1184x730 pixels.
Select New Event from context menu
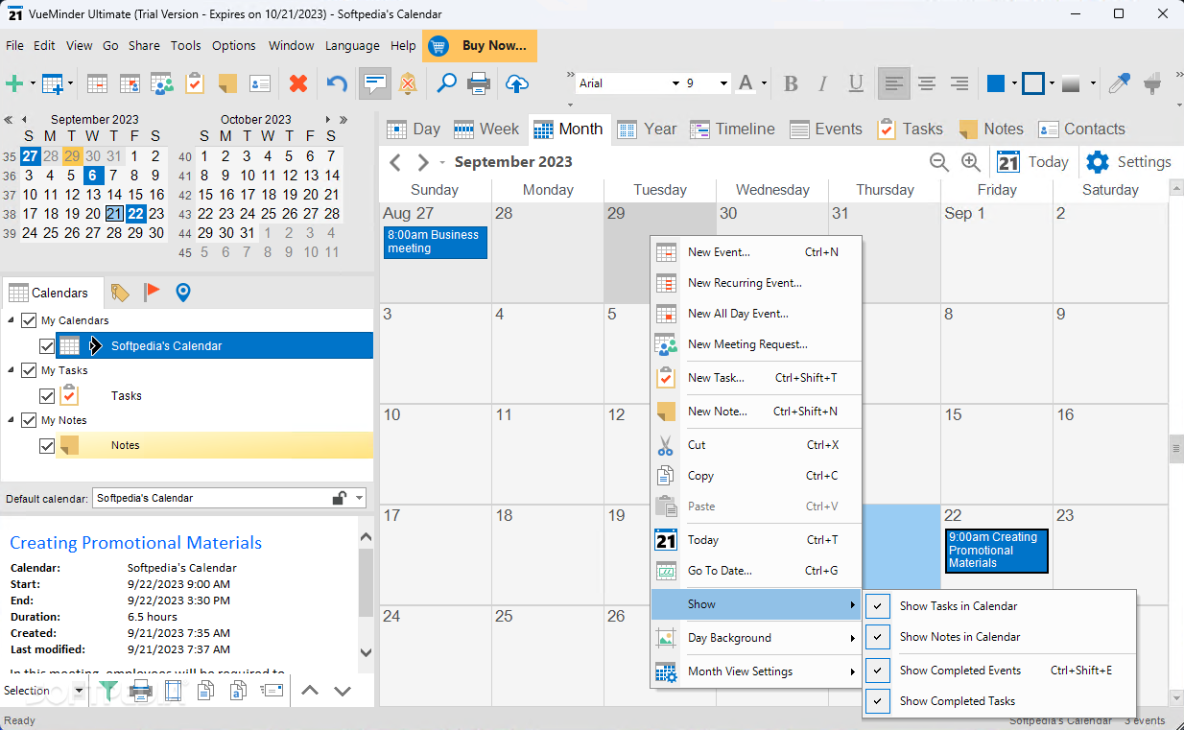click(x=756, y=252)
